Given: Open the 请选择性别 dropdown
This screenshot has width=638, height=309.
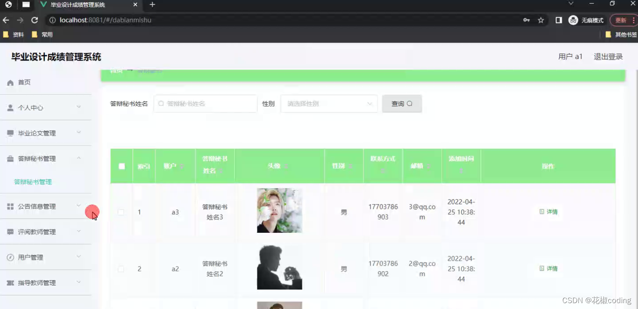Looking at the screenshot, I should pos(329,103).
